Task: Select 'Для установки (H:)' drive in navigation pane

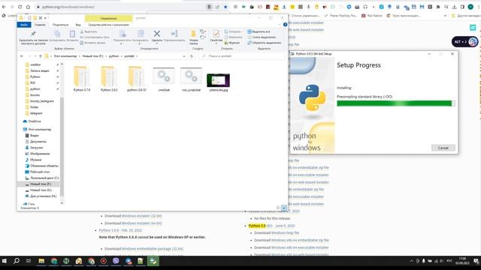Action: pos(43,196)
